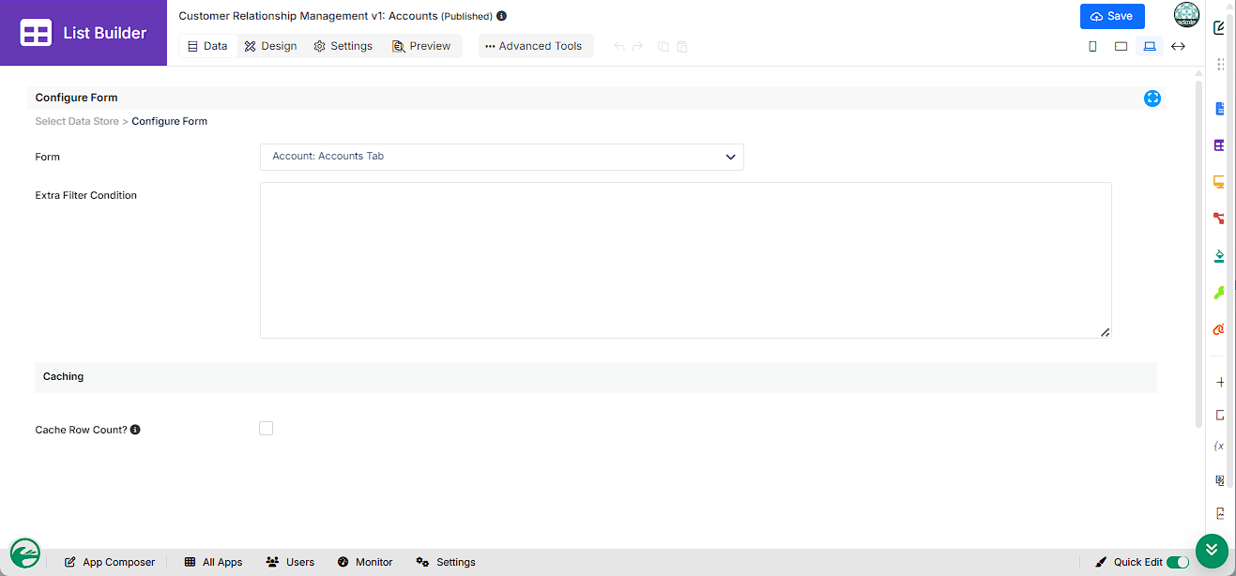Go back to Select Data Store breadcrumb
The image size is (1236, 576).
coord(77,121)
